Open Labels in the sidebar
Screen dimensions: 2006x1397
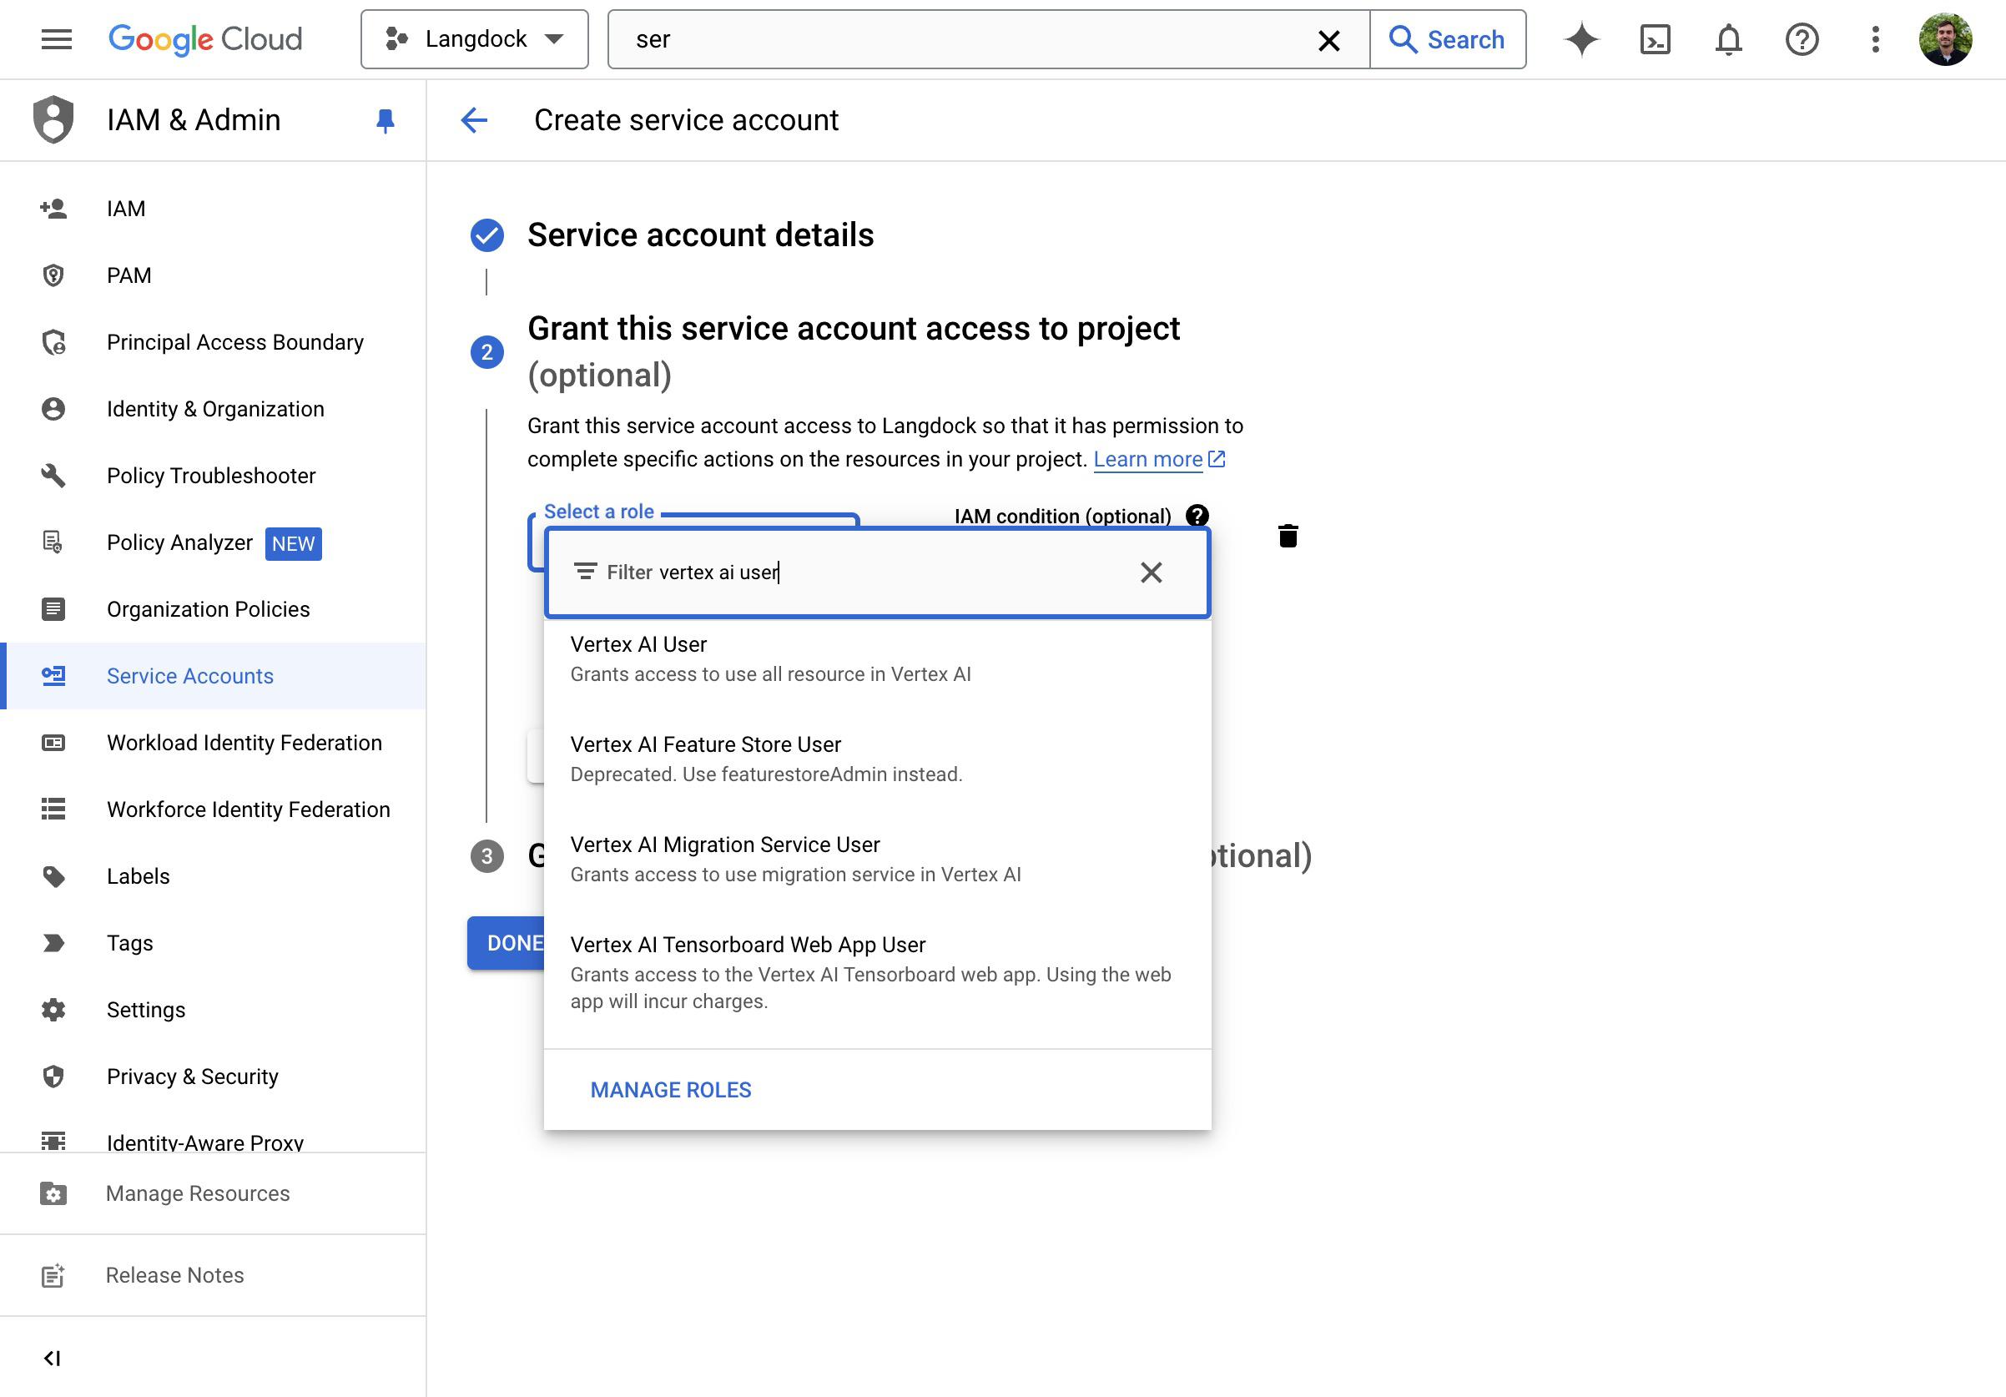[x=213, y=876]
